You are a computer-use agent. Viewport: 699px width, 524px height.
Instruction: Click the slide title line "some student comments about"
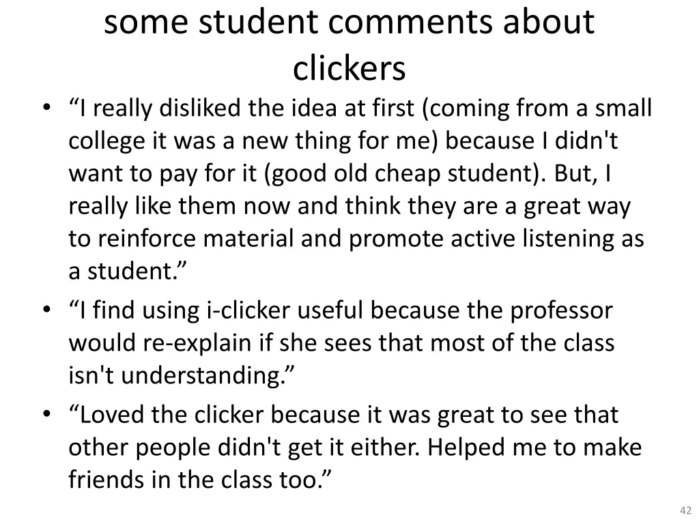coord(349,23)
